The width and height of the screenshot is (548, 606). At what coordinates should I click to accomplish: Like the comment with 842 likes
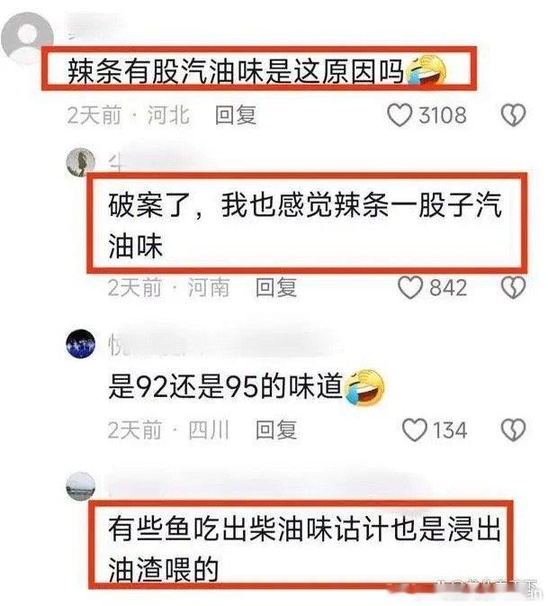pyautogui.click(x=409, y=287)
